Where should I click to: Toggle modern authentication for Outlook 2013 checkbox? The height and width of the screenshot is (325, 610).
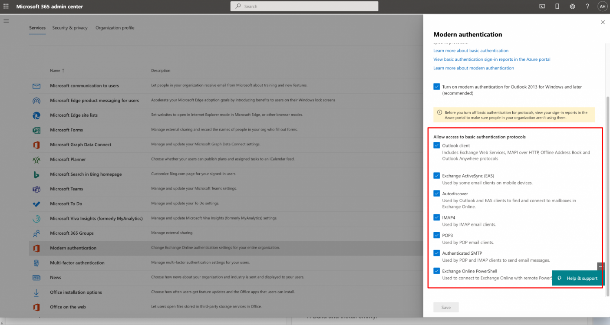coord(437,87)
